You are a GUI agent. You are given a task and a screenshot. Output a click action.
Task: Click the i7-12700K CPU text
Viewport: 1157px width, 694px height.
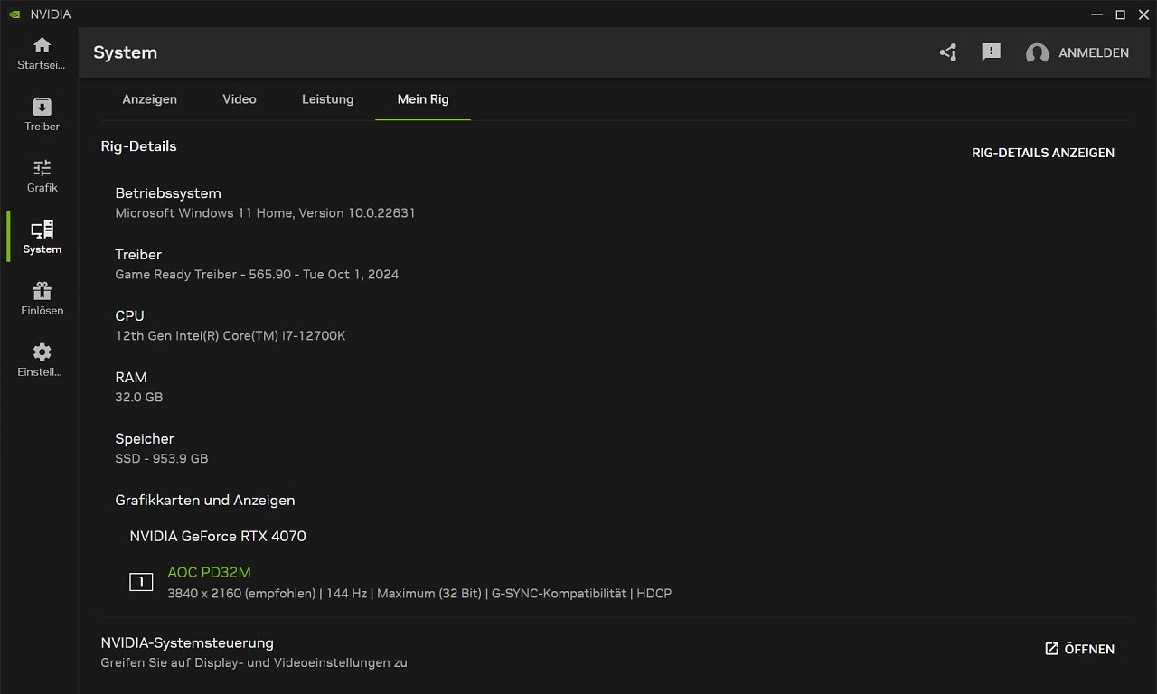(230, 336)
